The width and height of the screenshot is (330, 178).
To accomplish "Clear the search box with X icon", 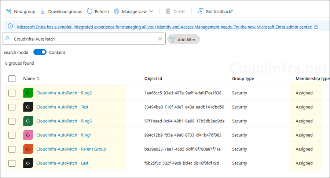I will coord(160,39).
